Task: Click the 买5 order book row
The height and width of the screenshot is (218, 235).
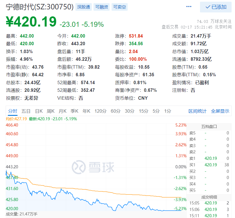Action: tap(209, 190)
